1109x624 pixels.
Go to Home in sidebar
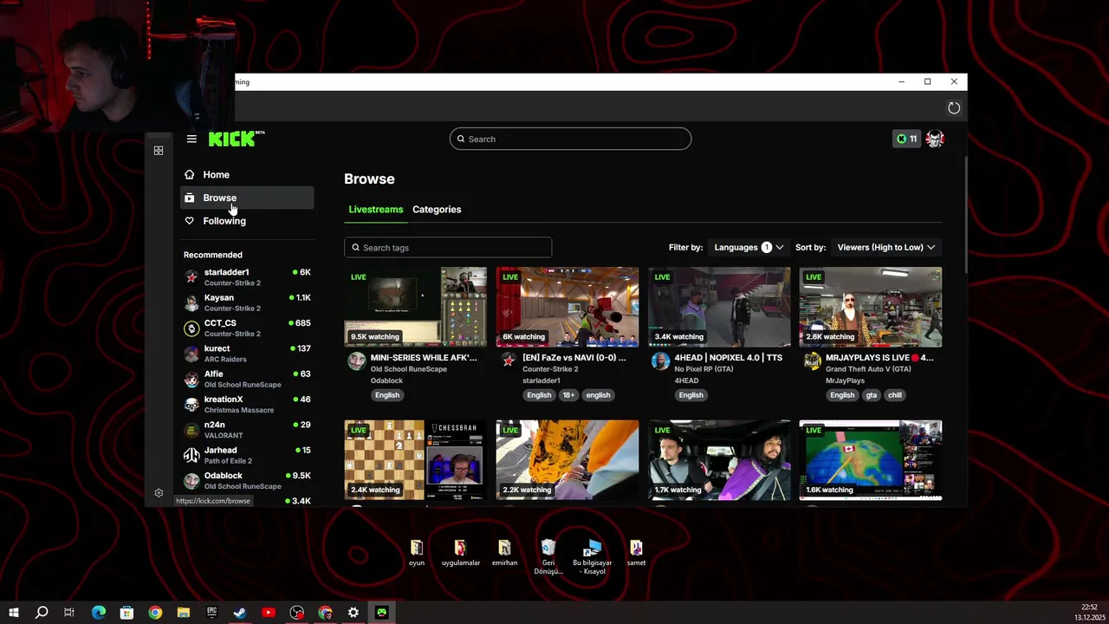click(x=247, y=174)
